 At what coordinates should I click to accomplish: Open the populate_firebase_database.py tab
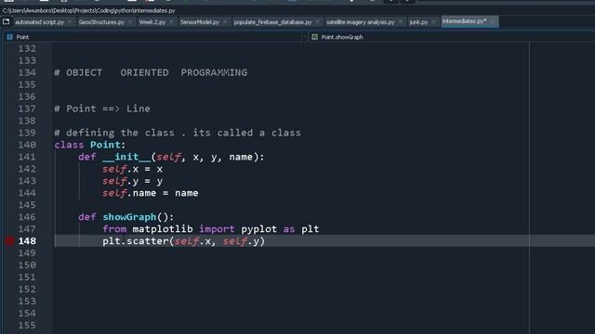(272, 22)
